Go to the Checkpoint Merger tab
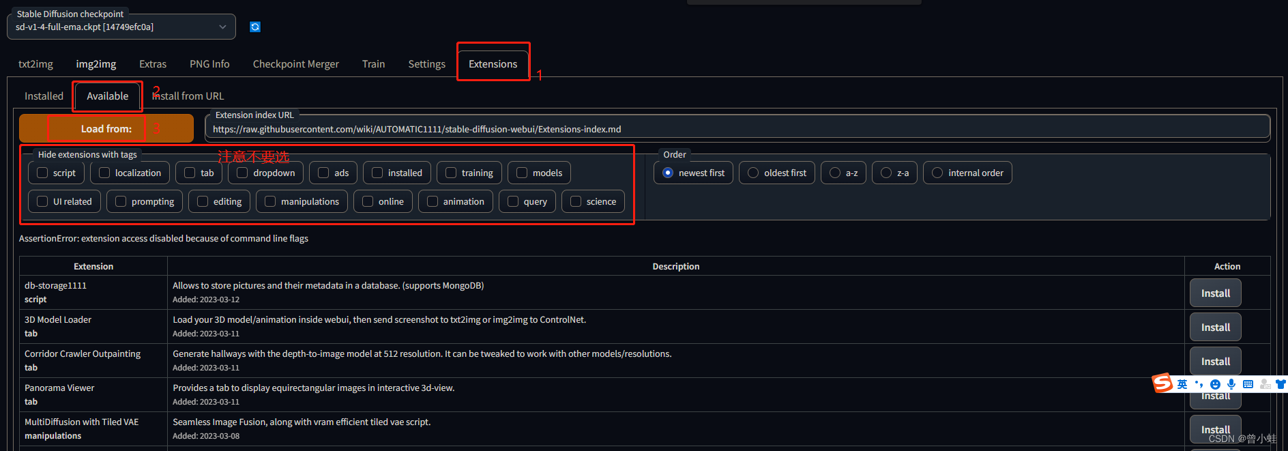Viewport: 1288px width, 451px height. pyautogui.click(x=296, y=64)
